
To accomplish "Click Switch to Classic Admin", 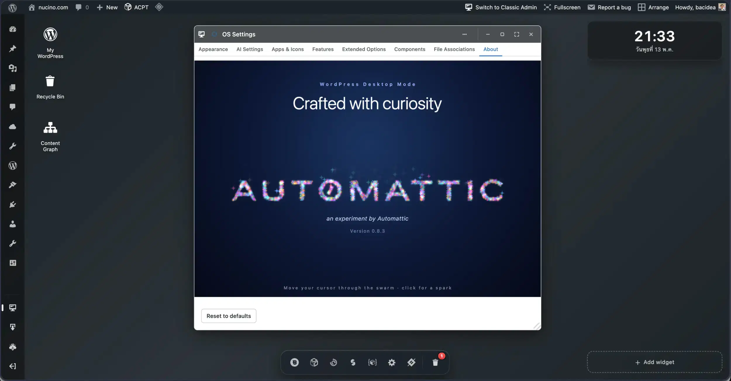I will click(501, 7).
